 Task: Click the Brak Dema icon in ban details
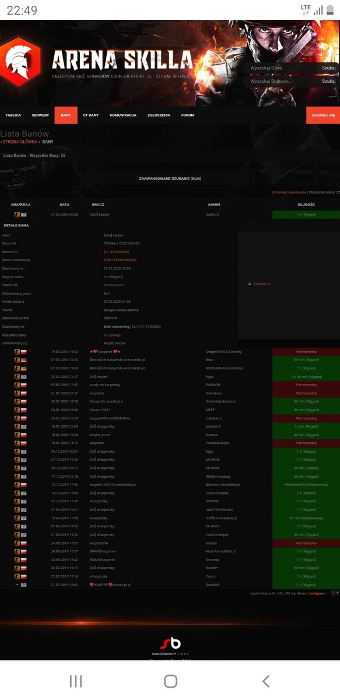tap(250, 284)
